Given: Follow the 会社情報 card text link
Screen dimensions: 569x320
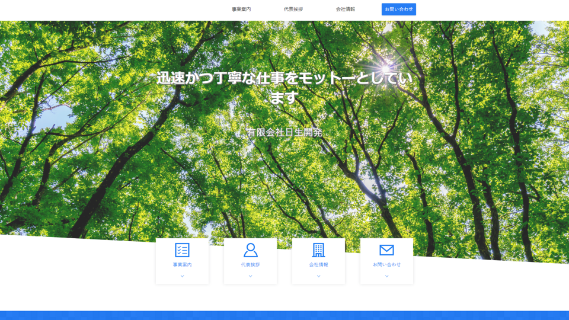Looking at the screenshot, I should pos(318,265).
